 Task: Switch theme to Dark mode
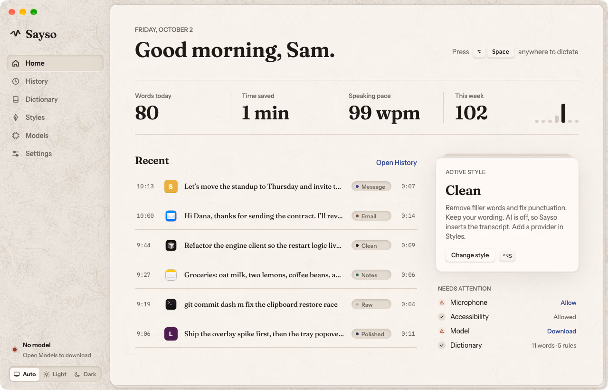click(x=85, y=374)
